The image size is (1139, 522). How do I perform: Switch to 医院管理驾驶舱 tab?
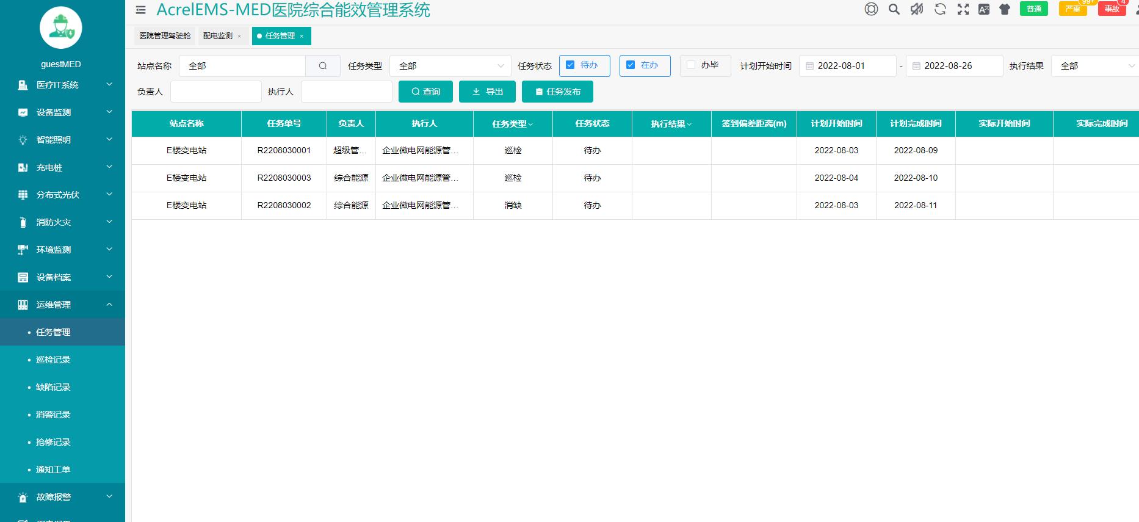coord(165,36)
